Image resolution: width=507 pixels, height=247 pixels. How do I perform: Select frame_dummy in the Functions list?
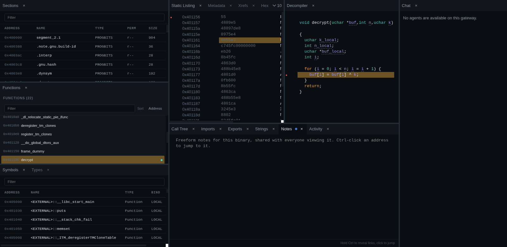(x=83, y=151)
